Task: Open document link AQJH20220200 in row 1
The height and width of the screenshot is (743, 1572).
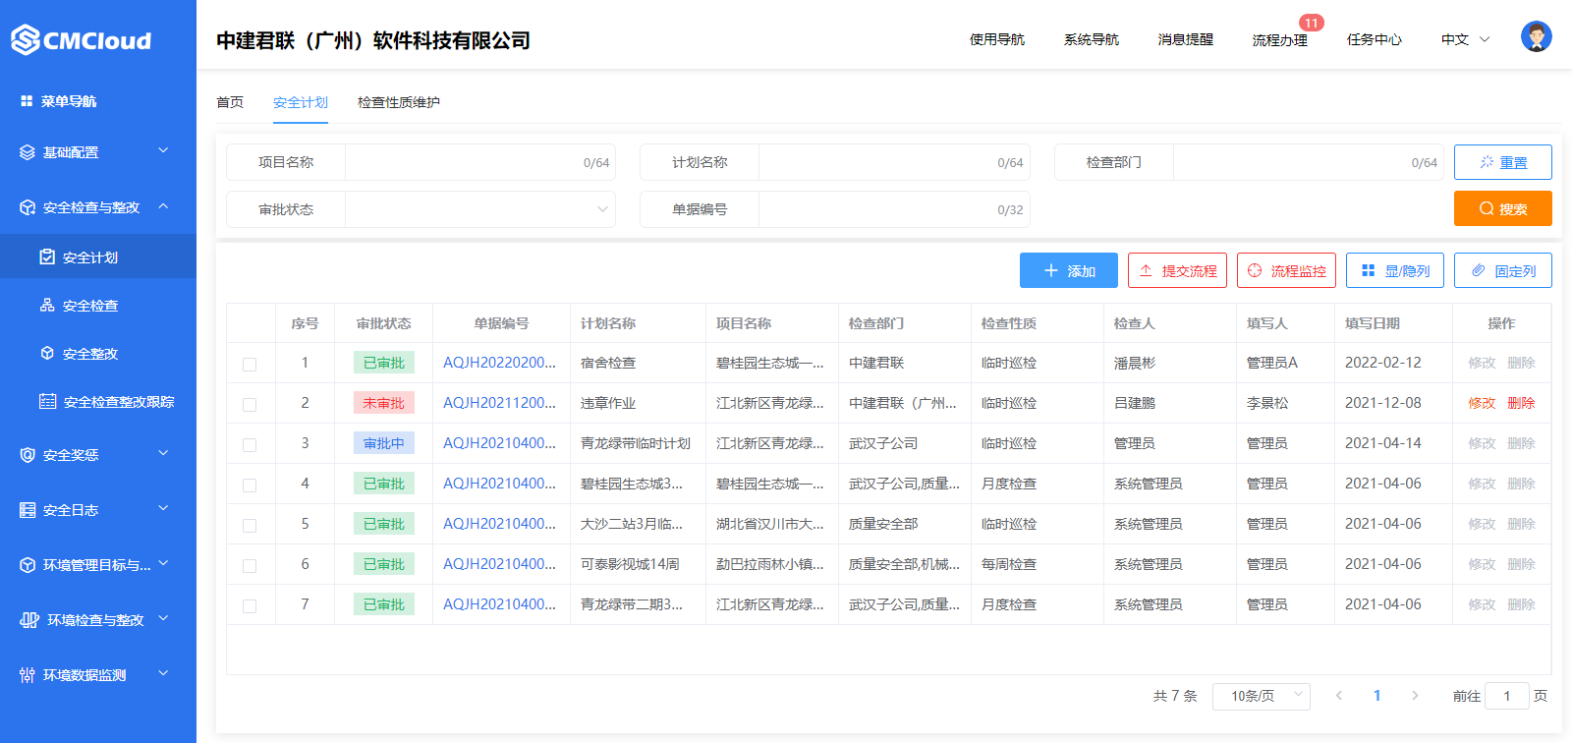Action: click(499, 363)
